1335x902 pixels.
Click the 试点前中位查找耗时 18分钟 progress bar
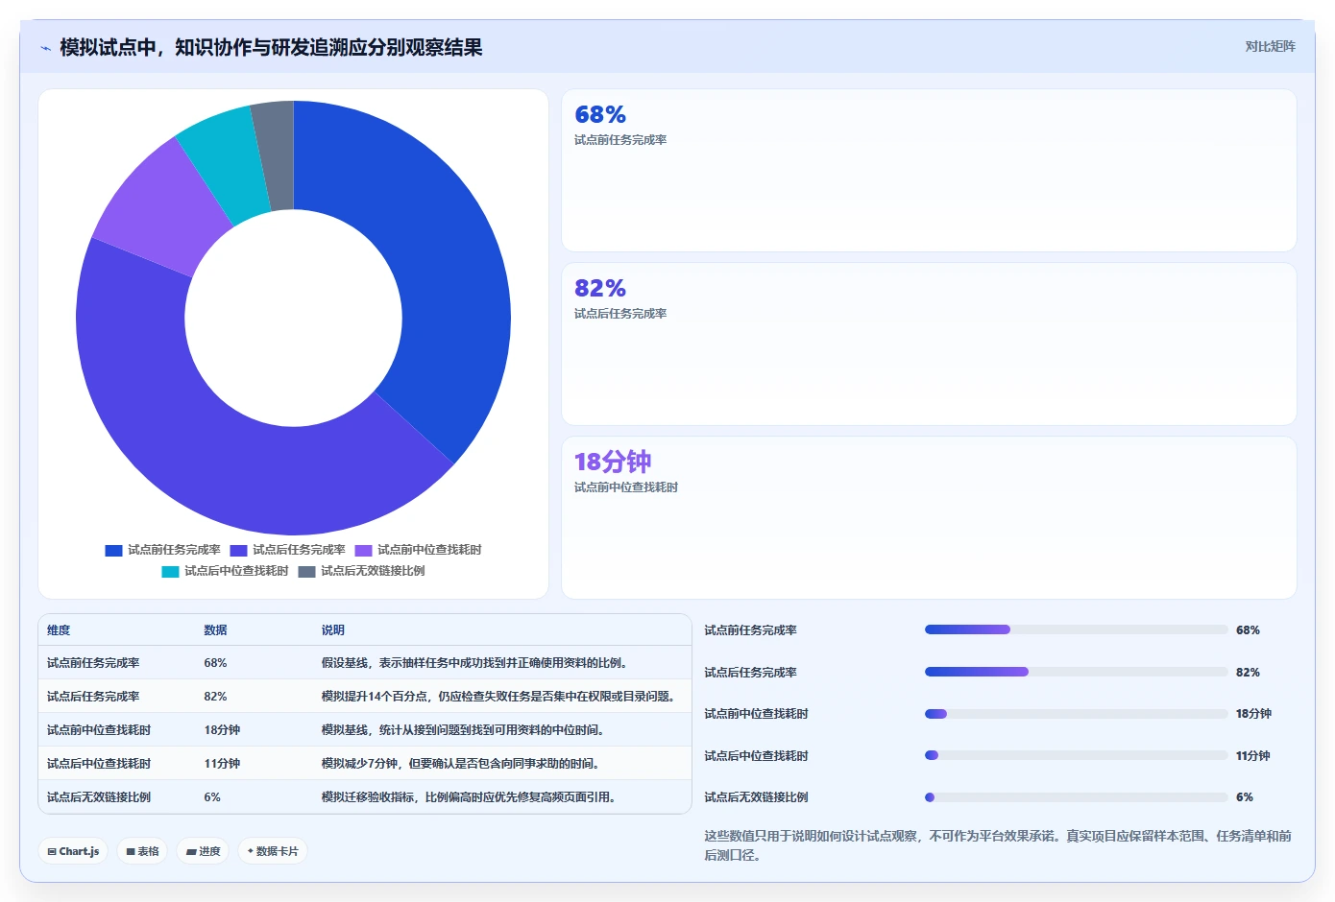pos(1076,714)
